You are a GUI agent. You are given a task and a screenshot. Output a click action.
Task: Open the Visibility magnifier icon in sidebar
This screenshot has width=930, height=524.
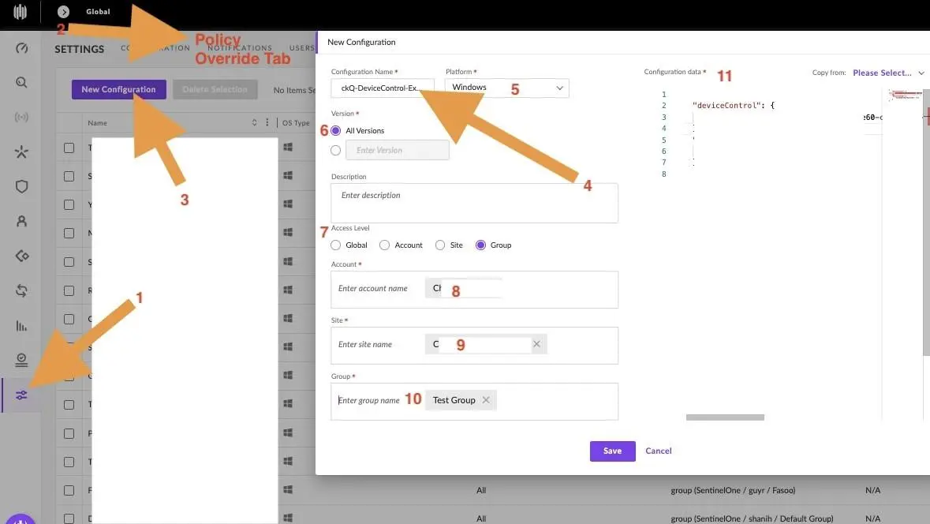click(x=21, y=83)
